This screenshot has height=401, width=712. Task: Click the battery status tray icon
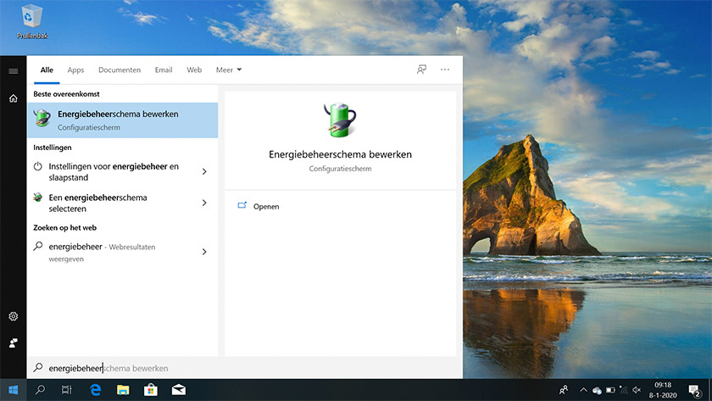pyautogui.click(x=610, y=390)
